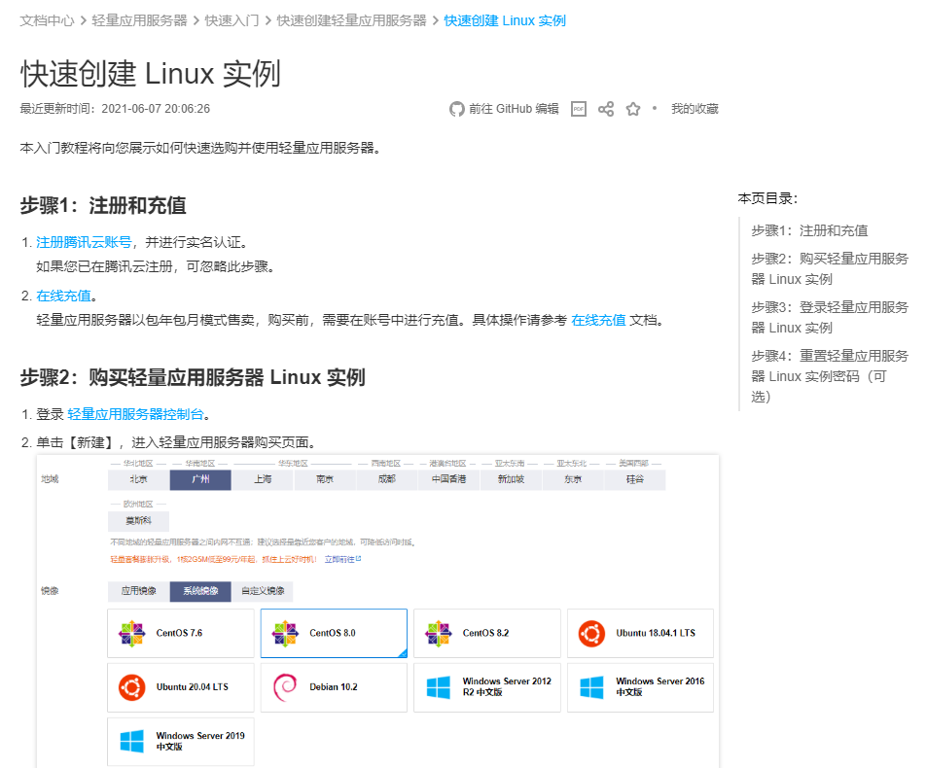926x768 pixels.
Task: Select 新加坡 region button
Action: [511, 479]
